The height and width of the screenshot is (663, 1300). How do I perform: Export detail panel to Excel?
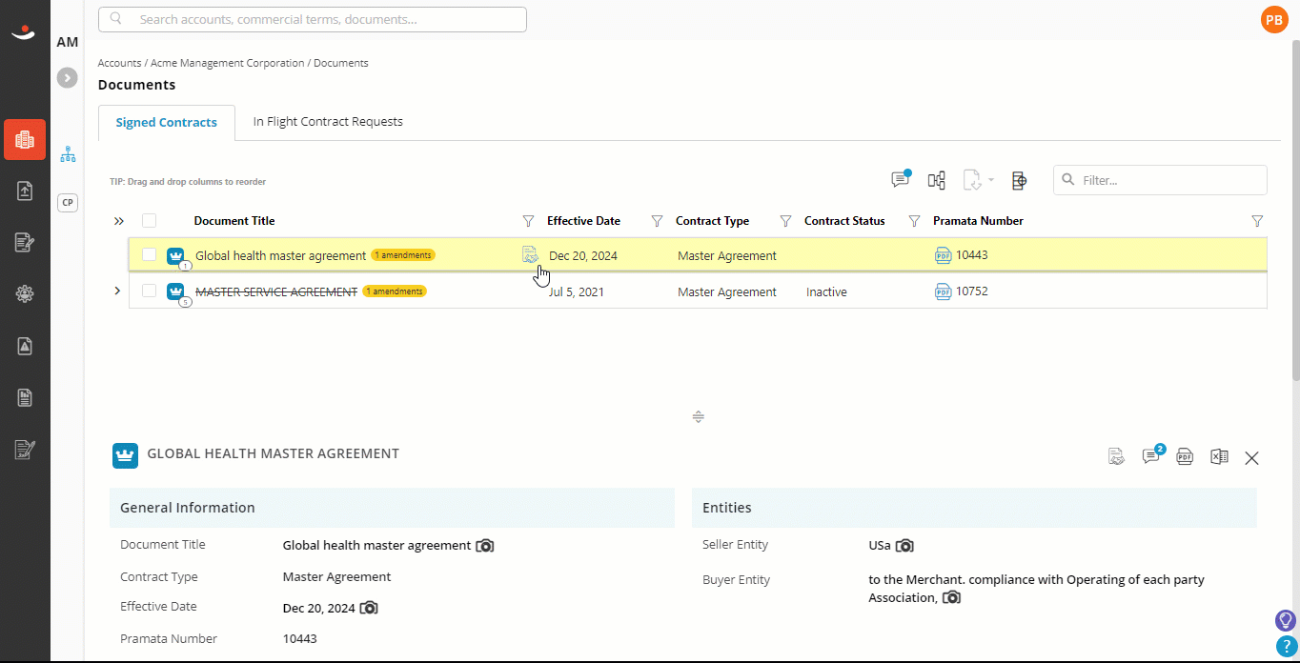[x=1219, y=456]
